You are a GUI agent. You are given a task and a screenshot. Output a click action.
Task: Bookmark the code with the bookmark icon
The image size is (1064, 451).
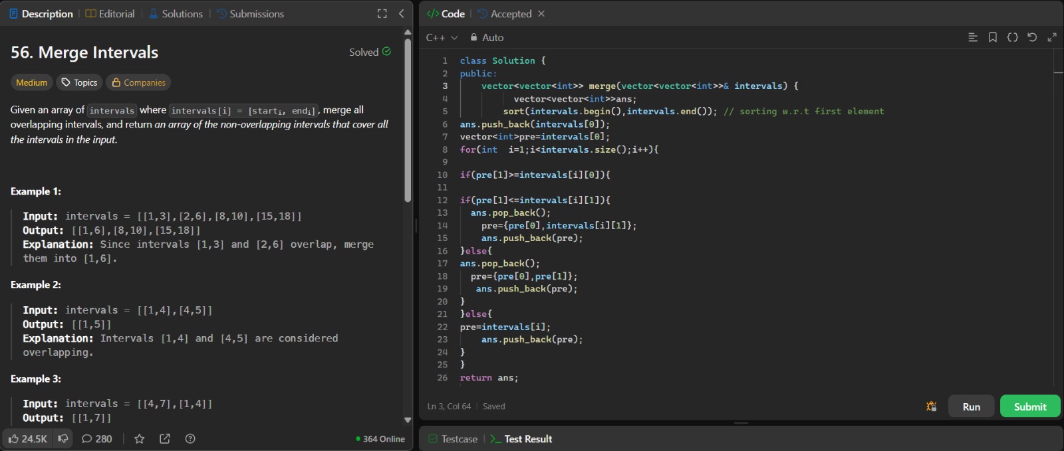(993, 37)
